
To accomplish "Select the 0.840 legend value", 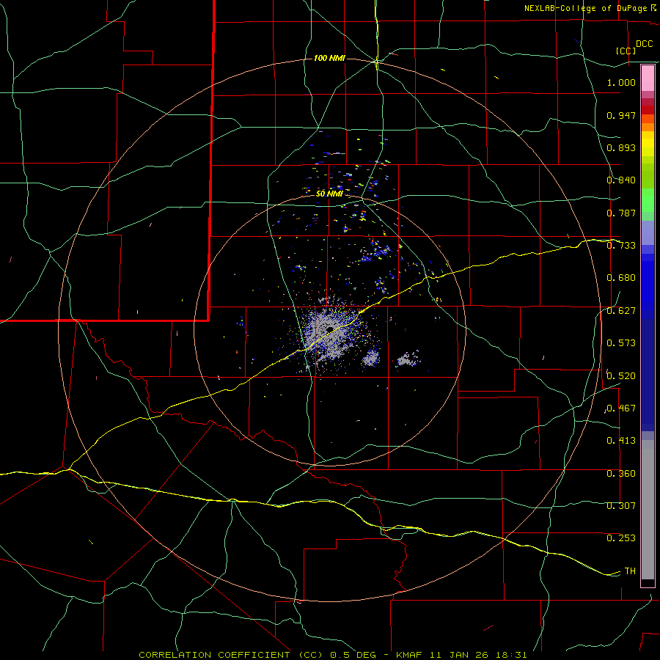I will click(621, 180).
